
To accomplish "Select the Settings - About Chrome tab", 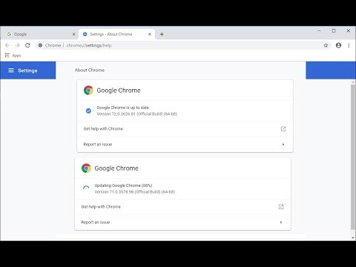I will (x=116, y=34).
